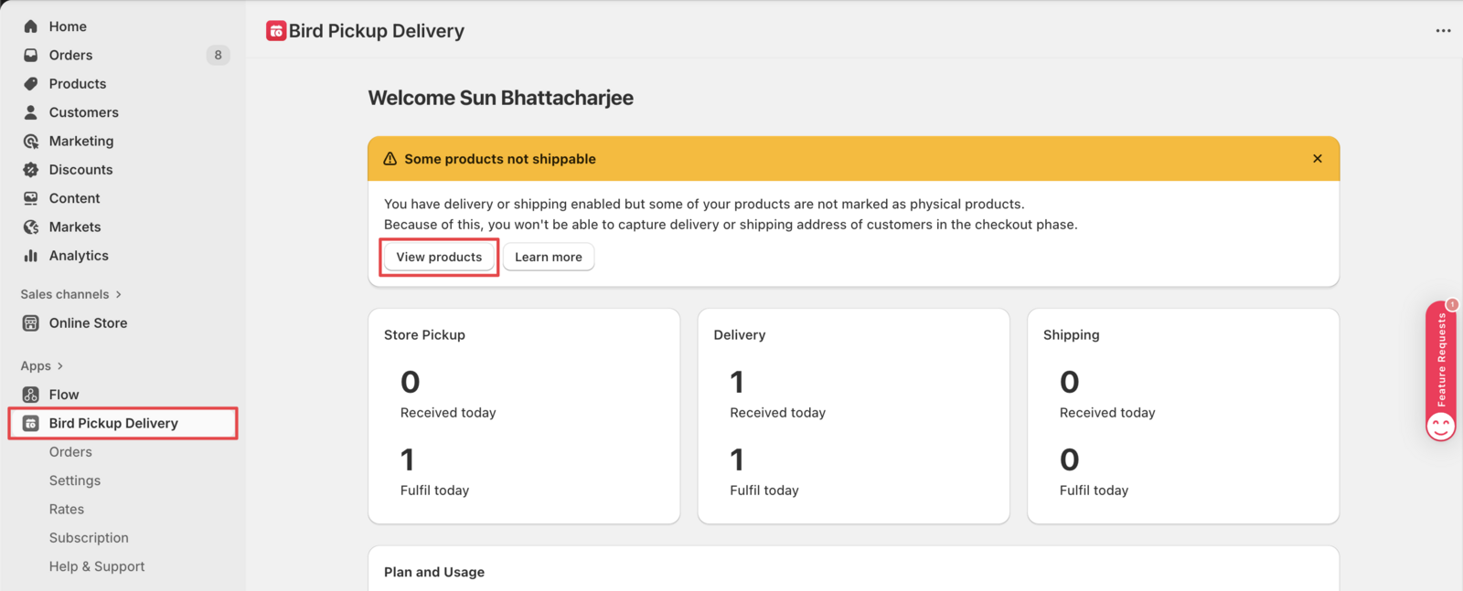The height and width of the screenshot is (591, 1463).
Task: Click the Discounts badge icon
Action: (x=31, y=169)
